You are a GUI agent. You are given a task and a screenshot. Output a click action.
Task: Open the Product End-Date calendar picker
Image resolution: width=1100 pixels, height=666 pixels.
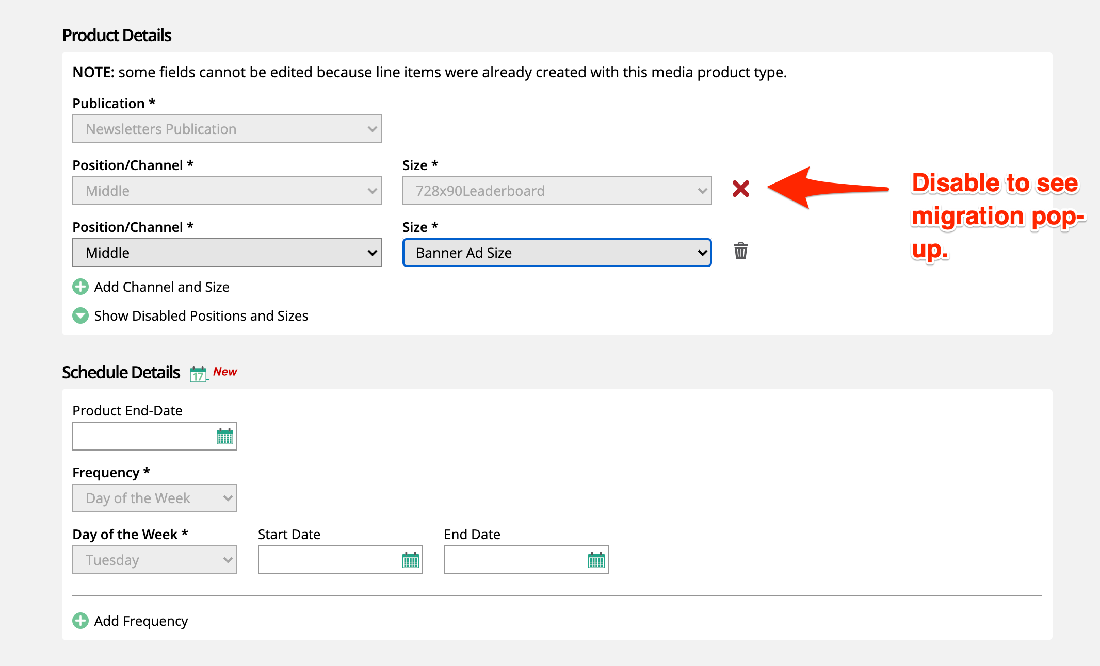coord(224,437)
